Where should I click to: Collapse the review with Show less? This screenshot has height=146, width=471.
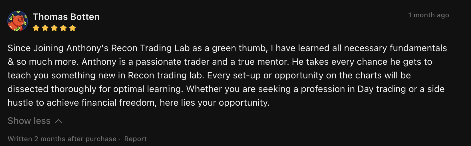(29, 121)
